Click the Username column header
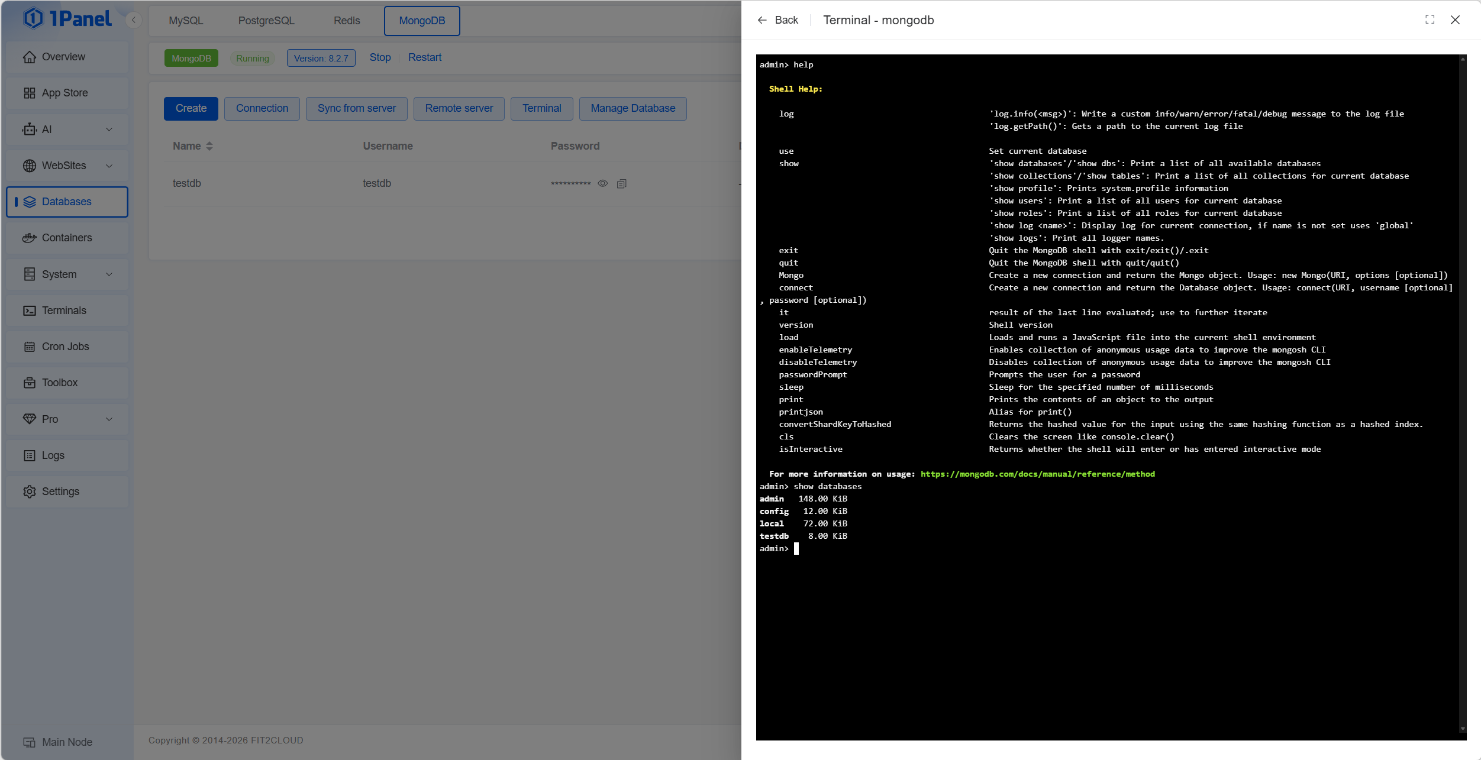Viewport: 1481px width, 760px height. (x=388, y=146)
